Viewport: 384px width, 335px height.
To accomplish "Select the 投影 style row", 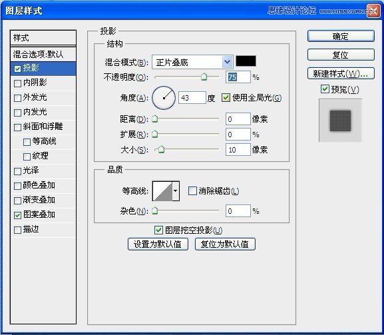I will 43,69.
